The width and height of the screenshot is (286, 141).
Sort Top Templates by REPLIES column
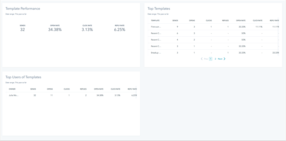click(x=225, y=21)
